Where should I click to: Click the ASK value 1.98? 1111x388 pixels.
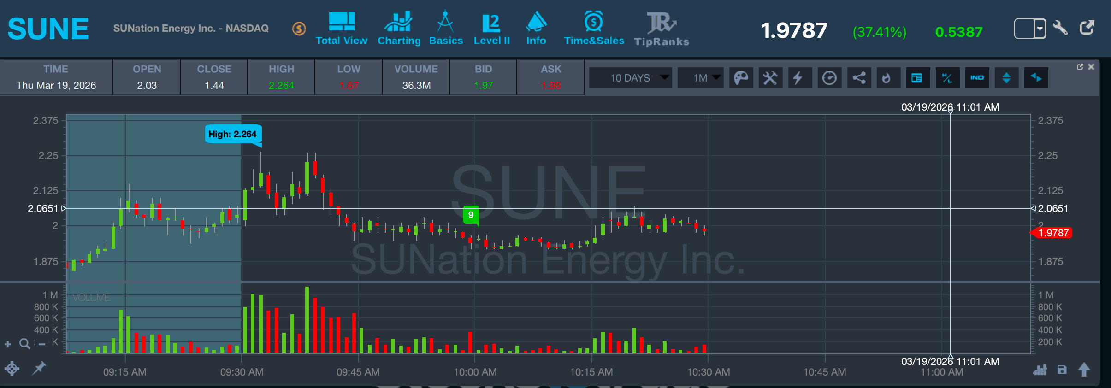pos(551,86)
